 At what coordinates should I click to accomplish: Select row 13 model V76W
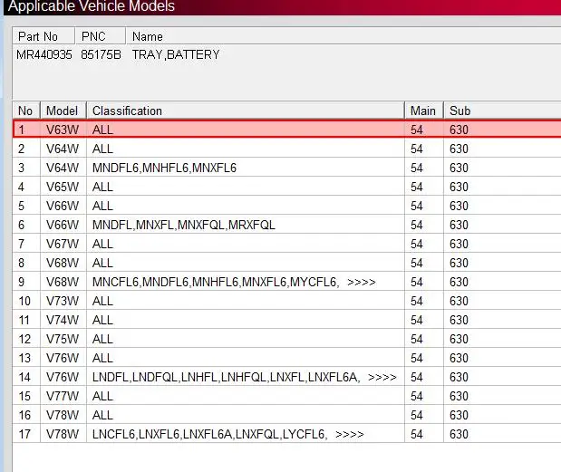tap(63, 358)
